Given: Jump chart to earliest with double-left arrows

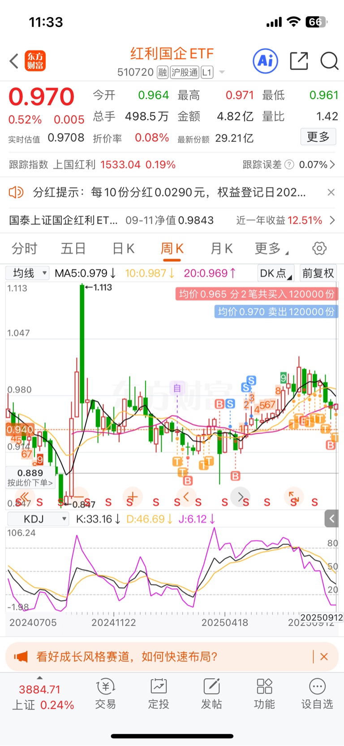Looking at the screenshot, I should pos(23,497).
